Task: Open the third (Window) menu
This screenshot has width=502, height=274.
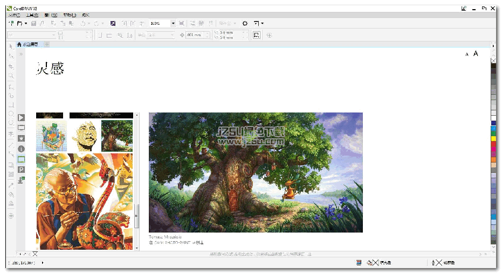Action: tap(51, 15)
